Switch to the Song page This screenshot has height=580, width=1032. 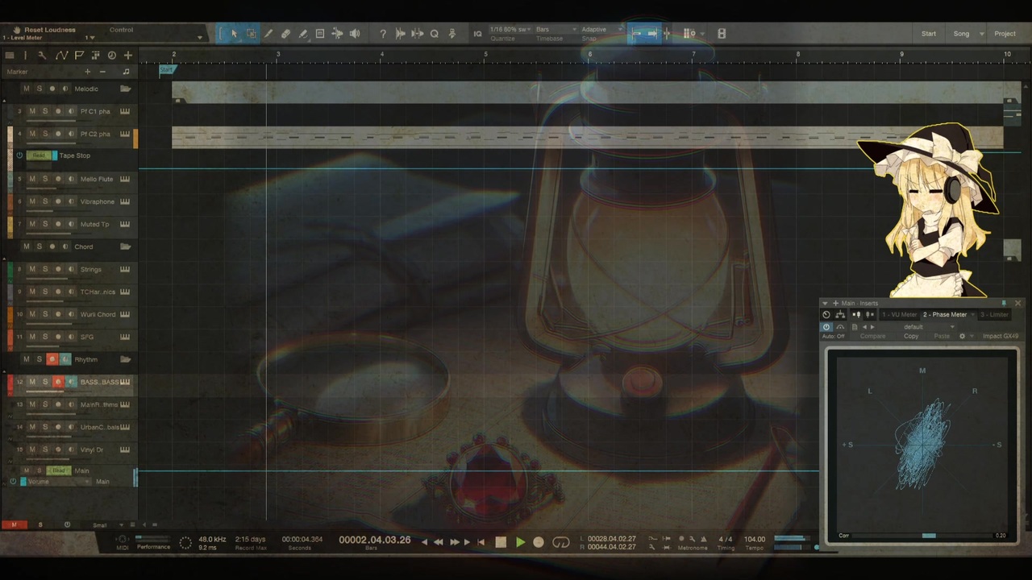[962, 34]
